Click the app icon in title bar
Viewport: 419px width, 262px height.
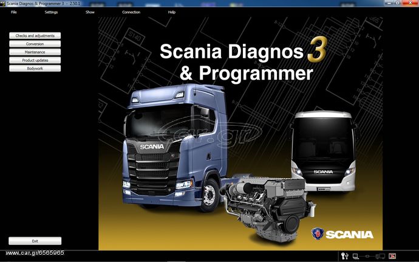(2, 4)
